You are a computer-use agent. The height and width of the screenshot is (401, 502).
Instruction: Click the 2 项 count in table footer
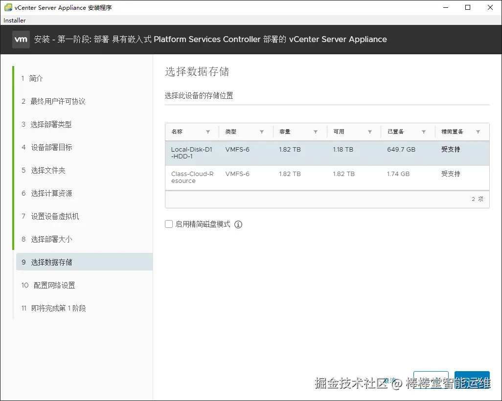point(478,199)
